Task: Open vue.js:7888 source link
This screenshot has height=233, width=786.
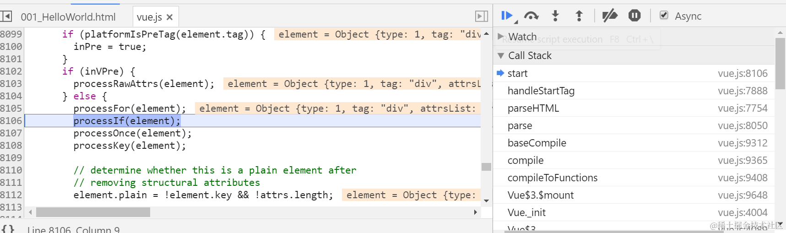Action: [x=743, y=91]
